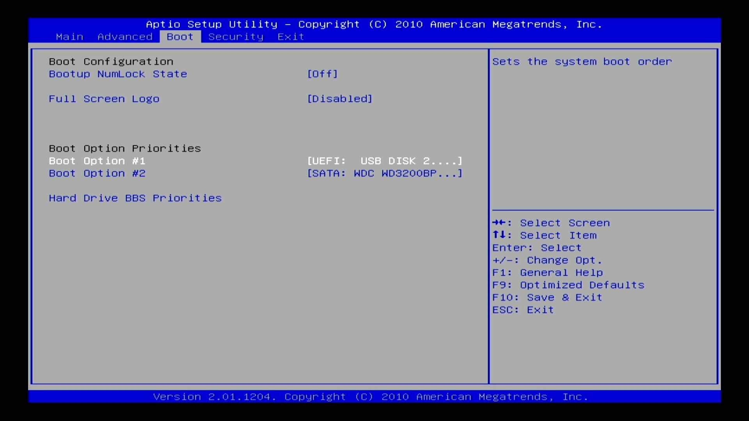Click the 'F10: Save & Exit' hint

(x=547, y=298)
